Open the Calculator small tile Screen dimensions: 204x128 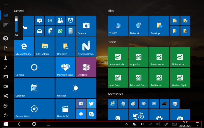click(71, 31)
